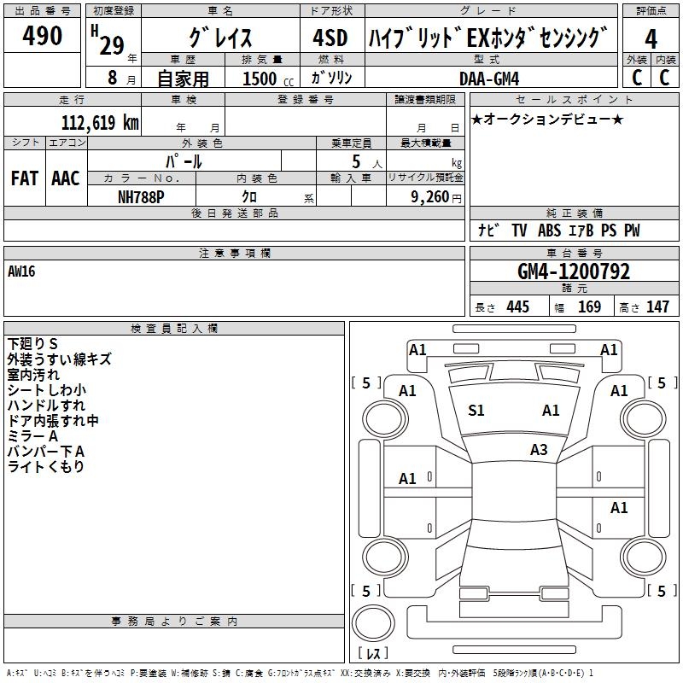Click the FAT shift type value
This screenshot has height=683, width=683.
tap(24, 178)
